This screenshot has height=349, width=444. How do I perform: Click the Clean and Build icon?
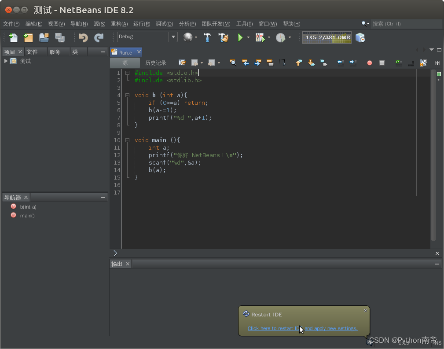point(224,38)
